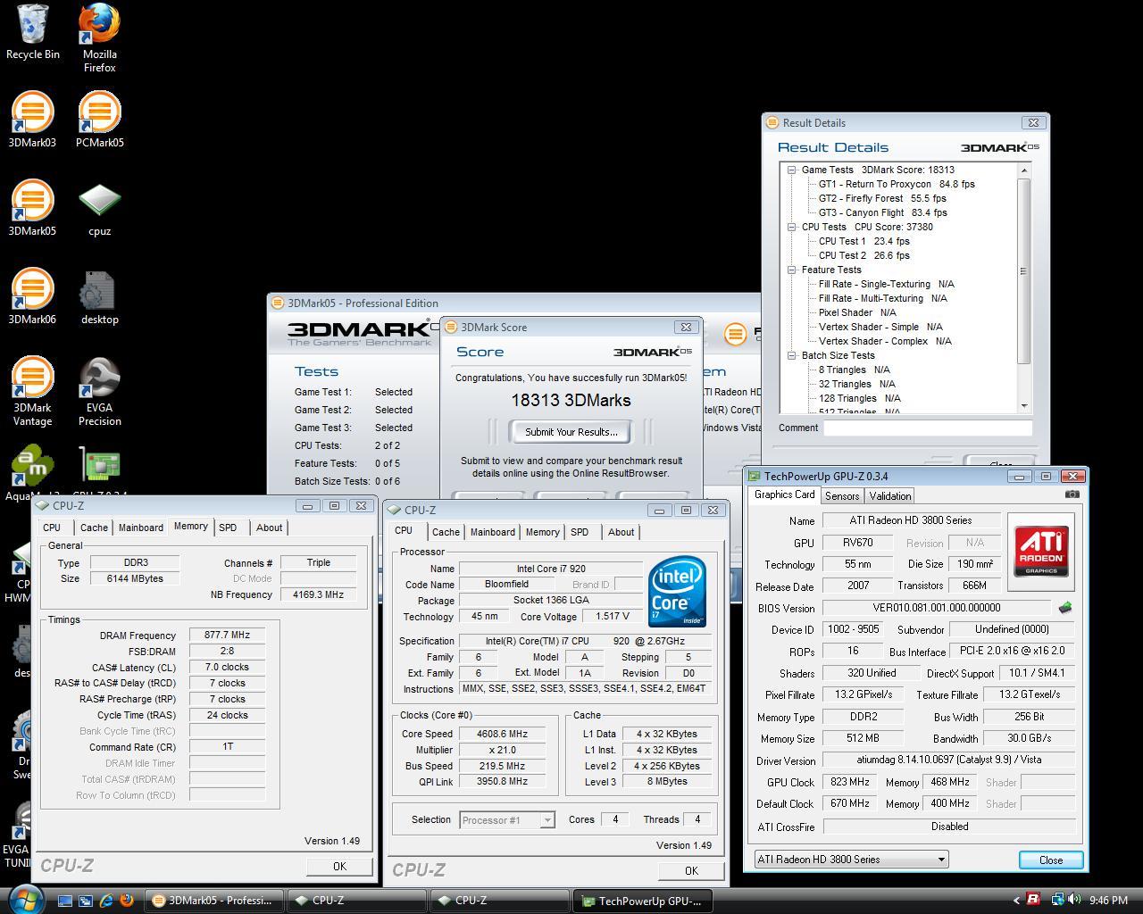
Task: Click the Comment input field
Action: [928, 428]
